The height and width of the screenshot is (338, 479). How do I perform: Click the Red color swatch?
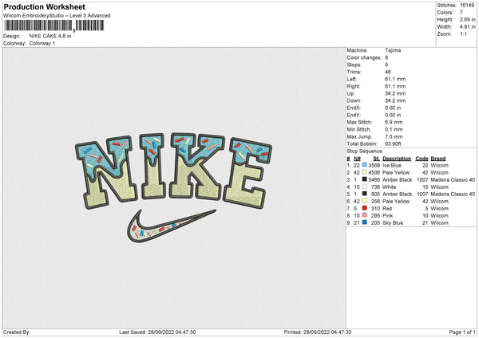[365, 208]
